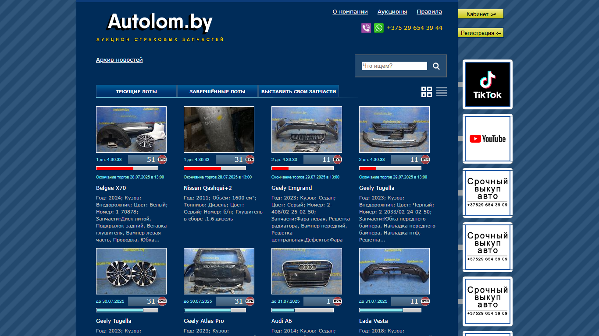Viewport: 599px width, 336px height.
Task: Open the YouTube banner
Action: tap(488, 139)
